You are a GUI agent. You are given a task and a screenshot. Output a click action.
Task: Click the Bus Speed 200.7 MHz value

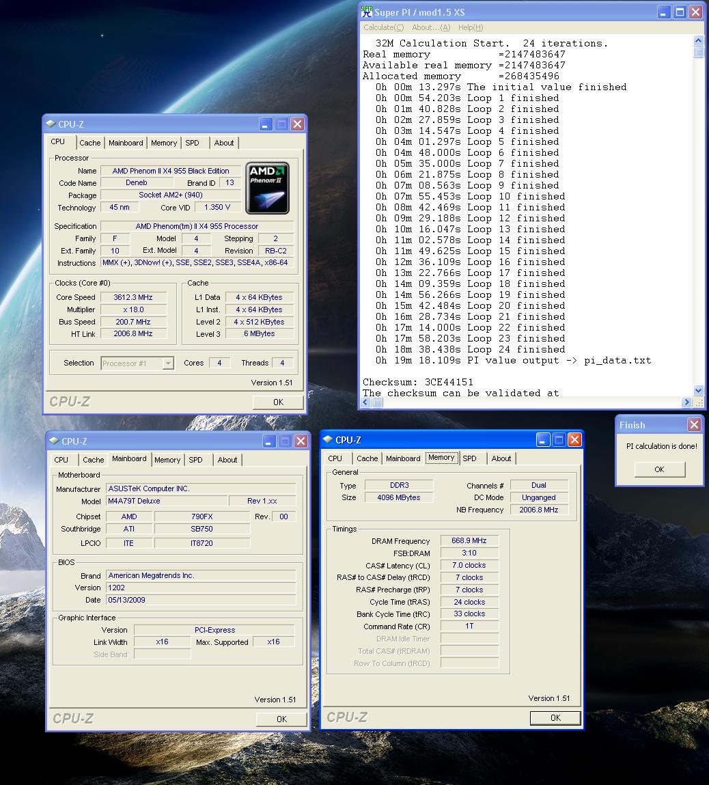tap(133, 322)
